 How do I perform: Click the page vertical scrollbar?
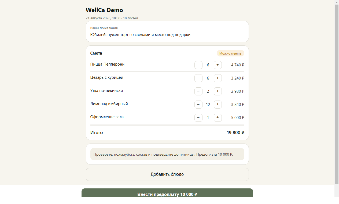point(337,94)
